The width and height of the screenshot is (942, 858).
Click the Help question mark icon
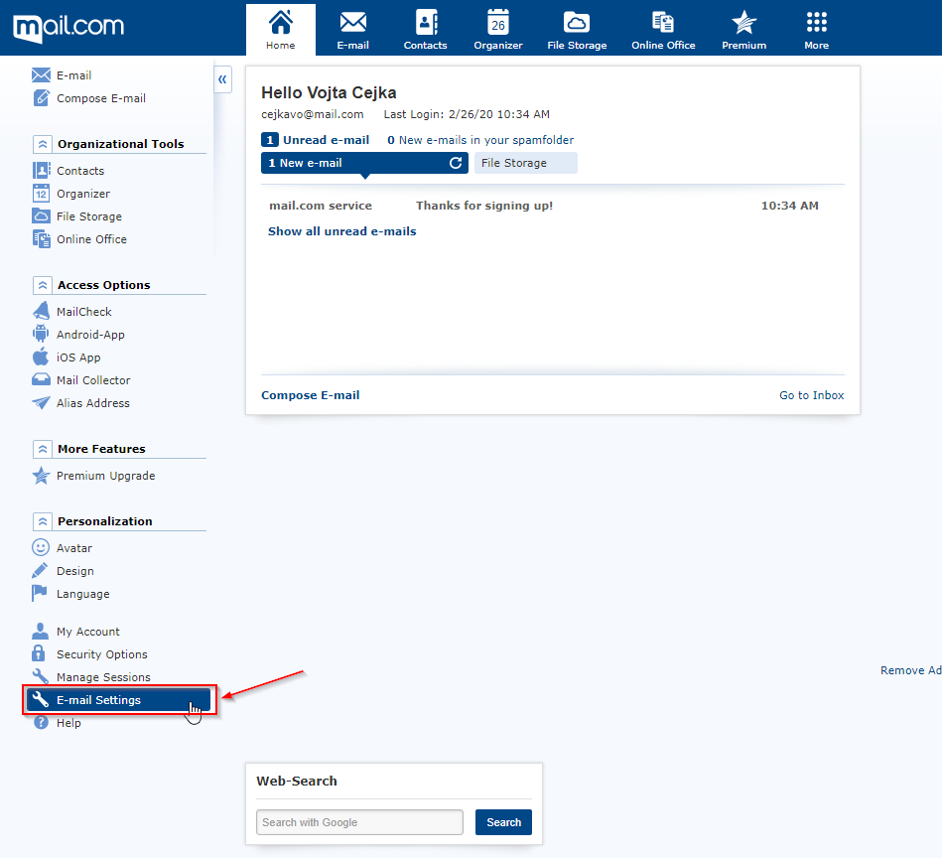41,722
